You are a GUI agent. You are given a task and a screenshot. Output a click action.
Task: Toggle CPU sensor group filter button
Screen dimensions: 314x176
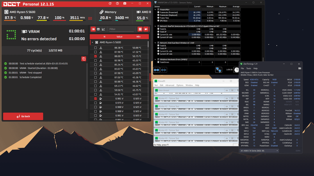point(140,29)
